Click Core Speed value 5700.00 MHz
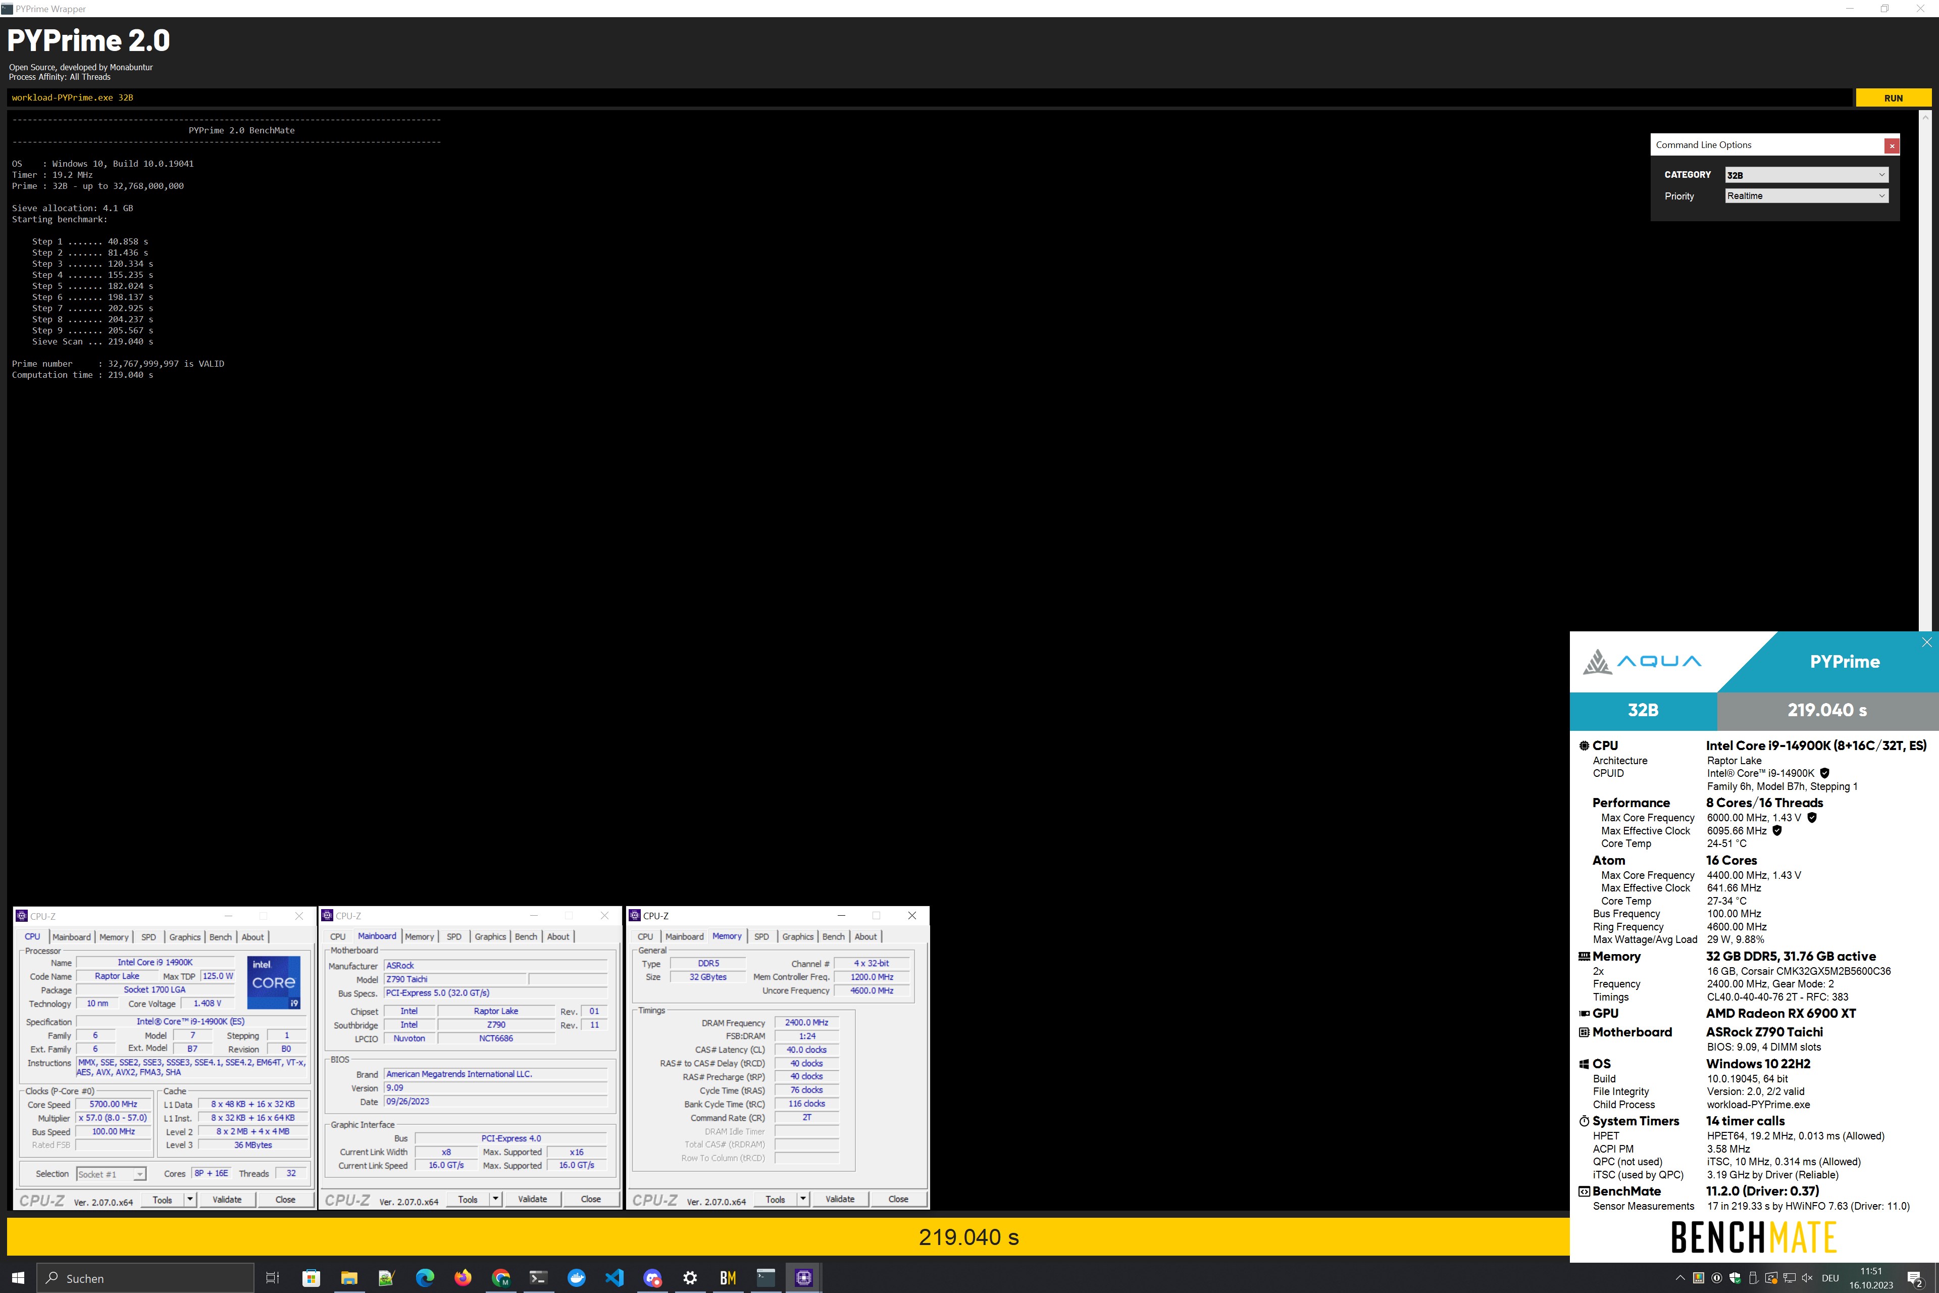Image resolution: width=1939 pixels, height=1293 pixels. coord(113,1104)
